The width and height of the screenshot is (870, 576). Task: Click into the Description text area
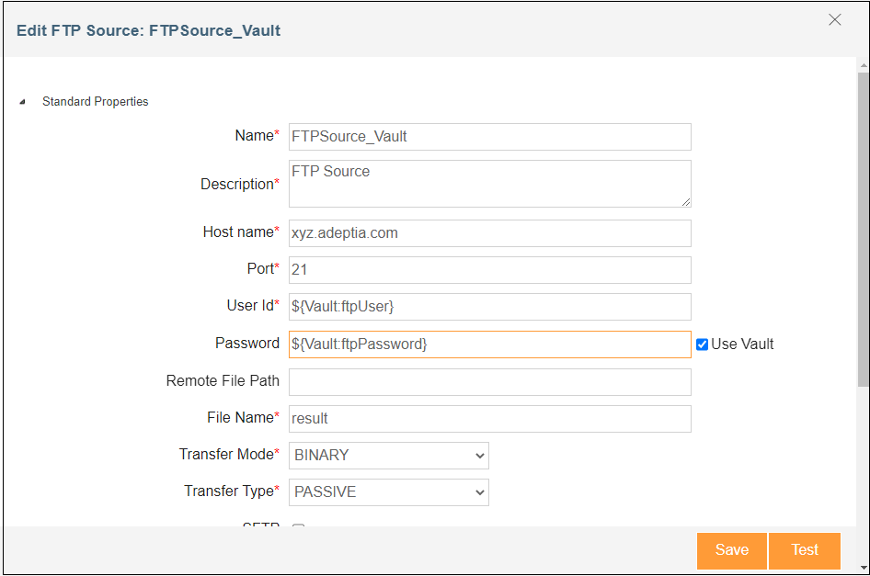[x=489, y=184]
